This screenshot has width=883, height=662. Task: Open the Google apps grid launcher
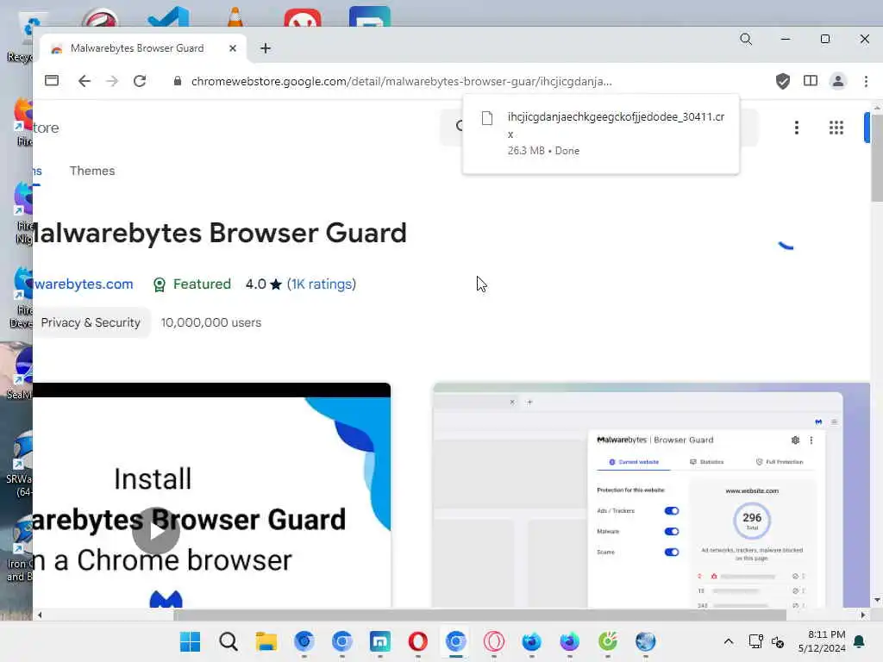coord(836,128)
